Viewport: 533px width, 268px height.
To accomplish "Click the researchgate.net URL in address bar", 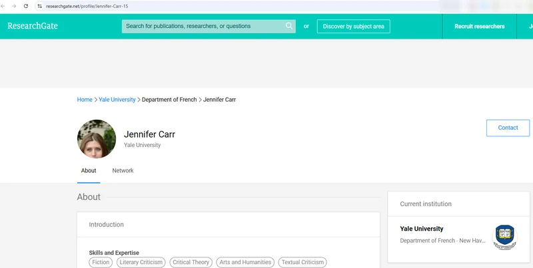I will click(87, 6).
